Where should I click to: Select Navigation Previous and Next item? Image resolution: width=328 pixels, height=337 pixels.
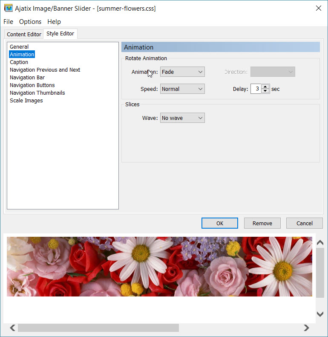45,70
